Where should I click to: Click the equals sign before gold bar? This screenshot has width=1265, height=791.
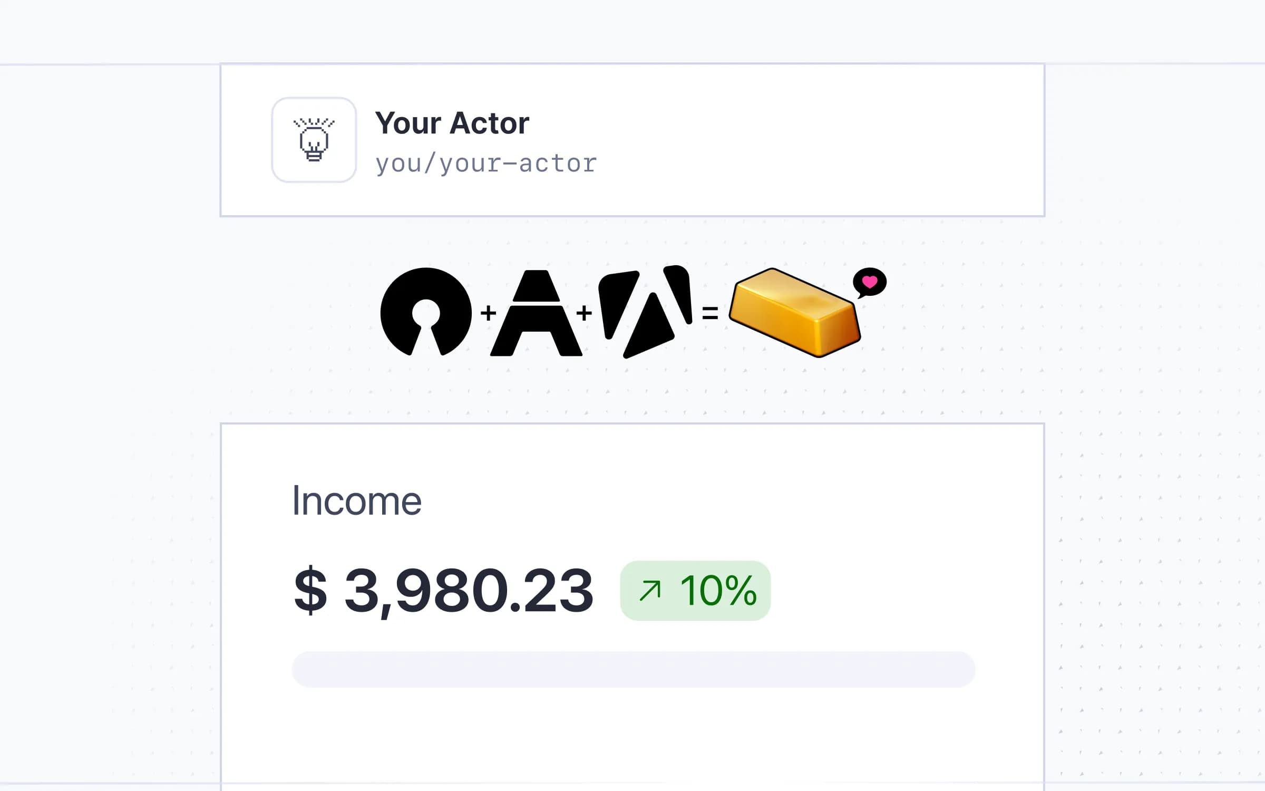coord(710,313)
